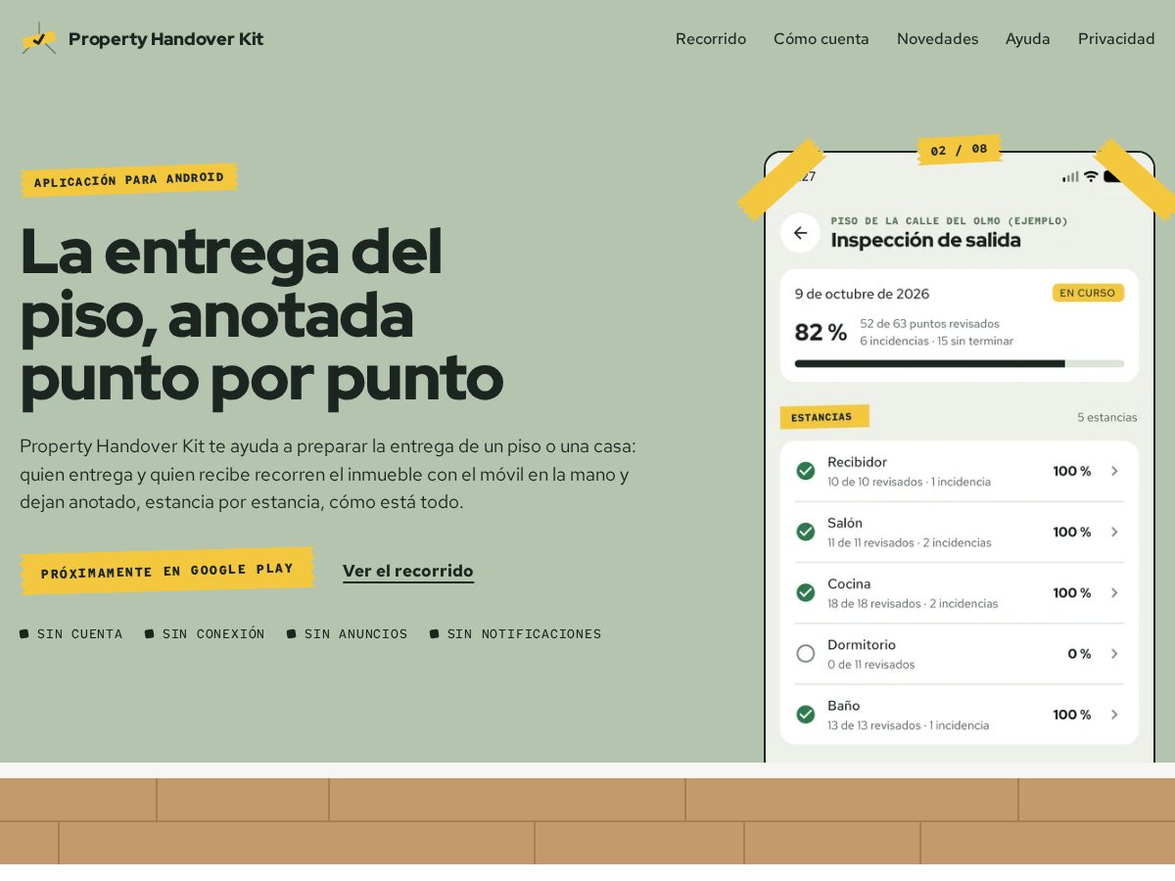Click the 82 % progress figure

click(821, 332)
